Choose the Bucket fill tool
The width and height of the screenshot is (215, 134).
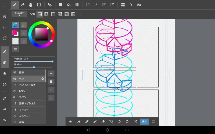69,5
